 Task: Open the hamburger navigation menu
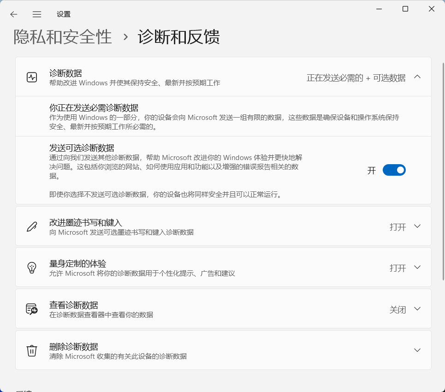pos(37,14)
